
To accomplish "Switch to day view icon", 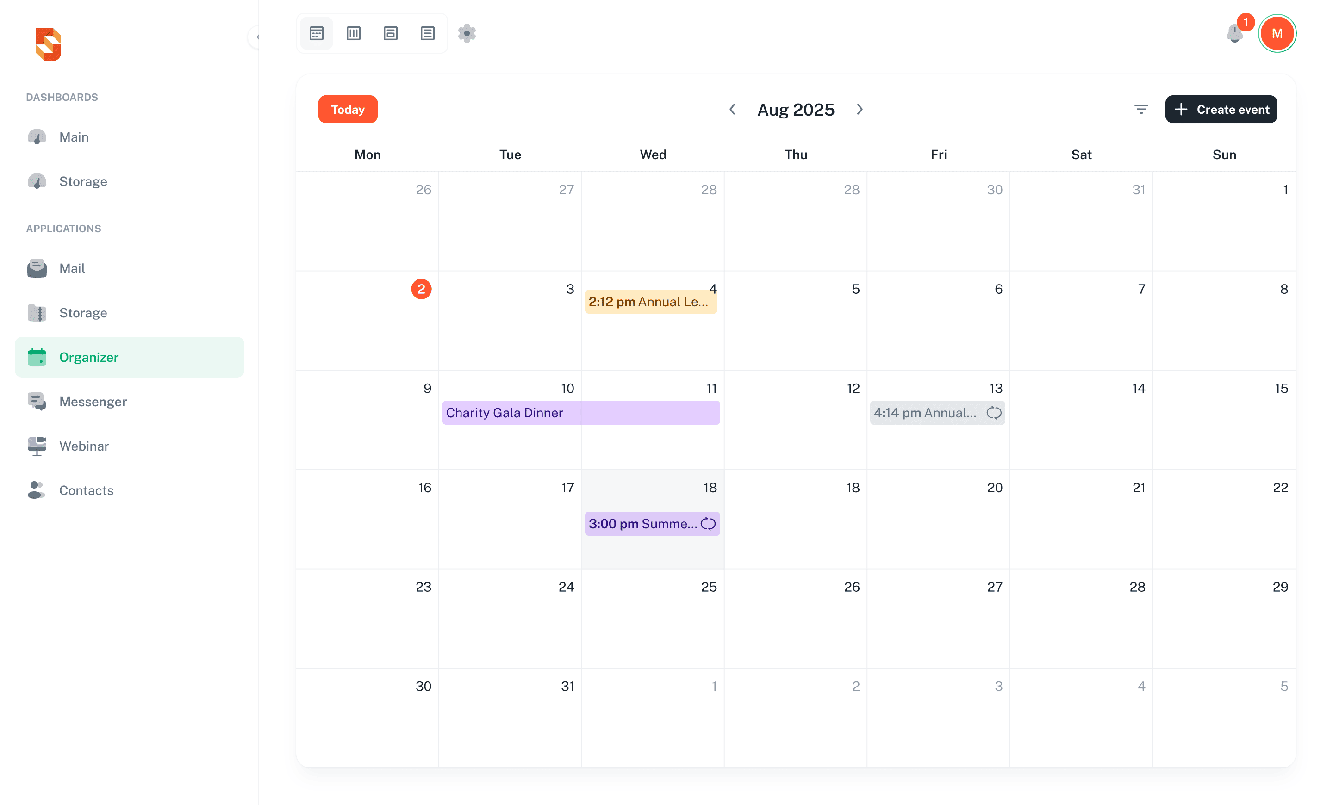I will point(391,33).
